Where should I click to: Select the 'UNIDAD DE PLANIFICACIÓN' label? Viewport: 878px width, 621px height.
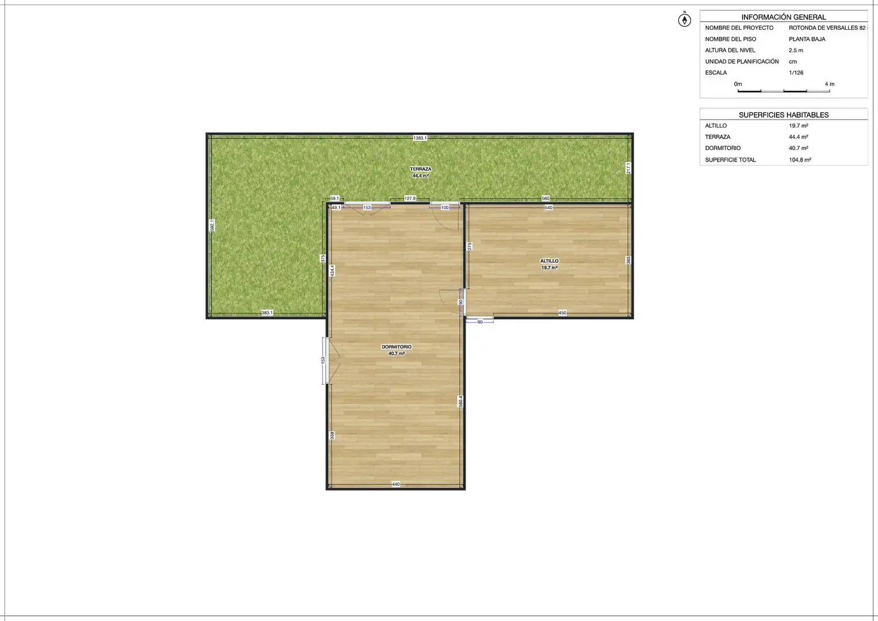tap(742, 62)
